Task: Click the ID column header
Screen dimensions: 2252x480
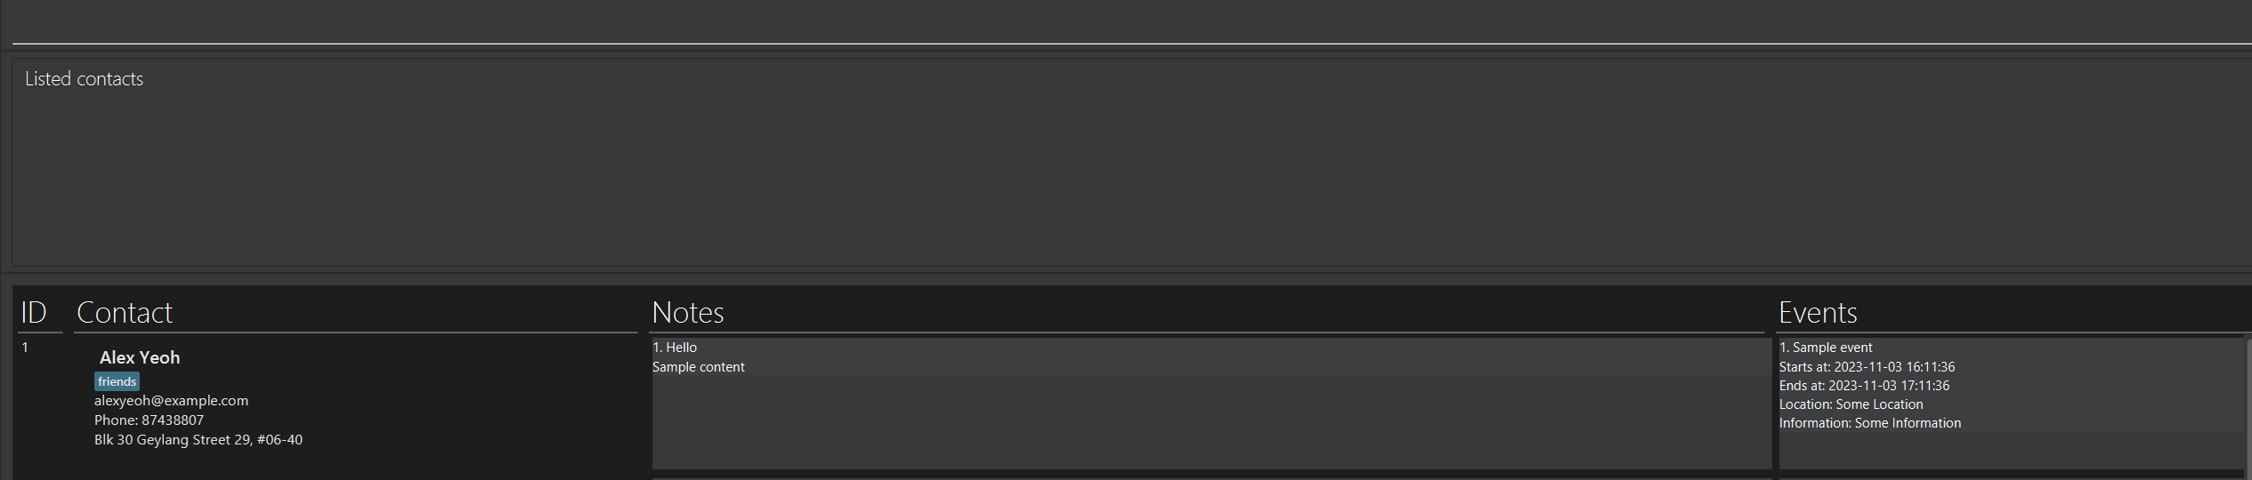Action: coord(34,313)
